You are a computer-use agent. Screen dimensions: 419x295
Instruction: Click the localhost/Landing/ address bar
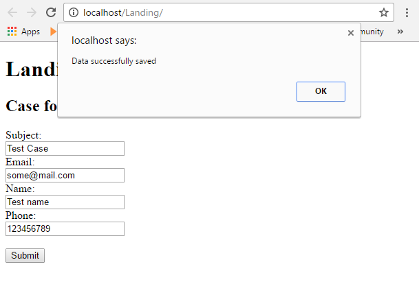click(228, 12)
